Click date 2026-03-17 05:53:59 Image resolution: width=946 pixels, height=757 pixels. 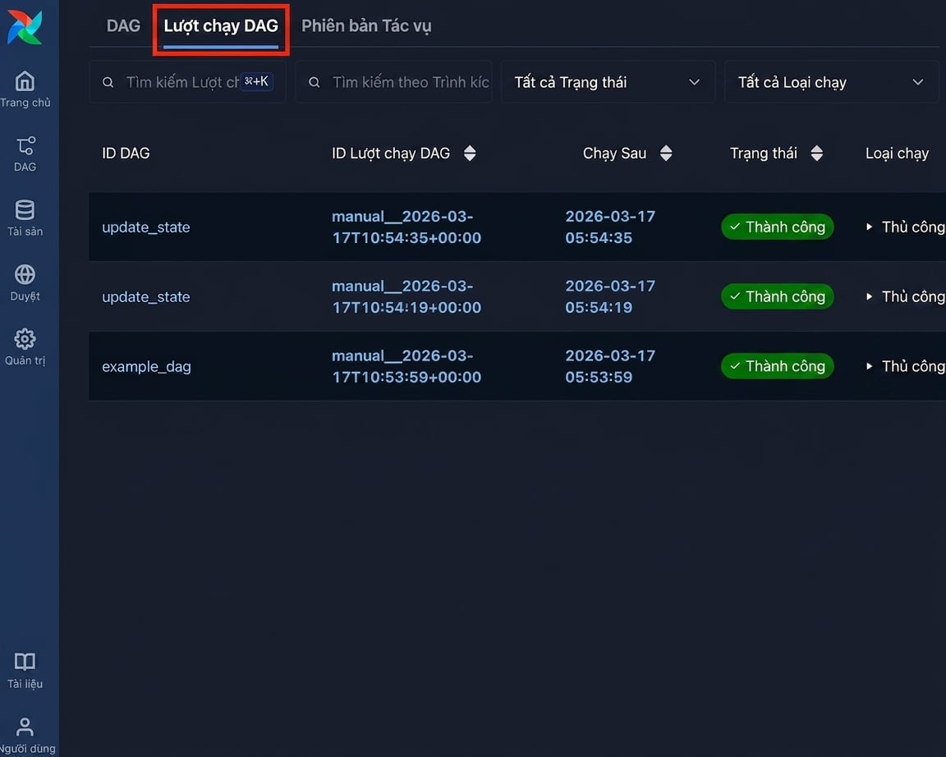pos(610,366)
